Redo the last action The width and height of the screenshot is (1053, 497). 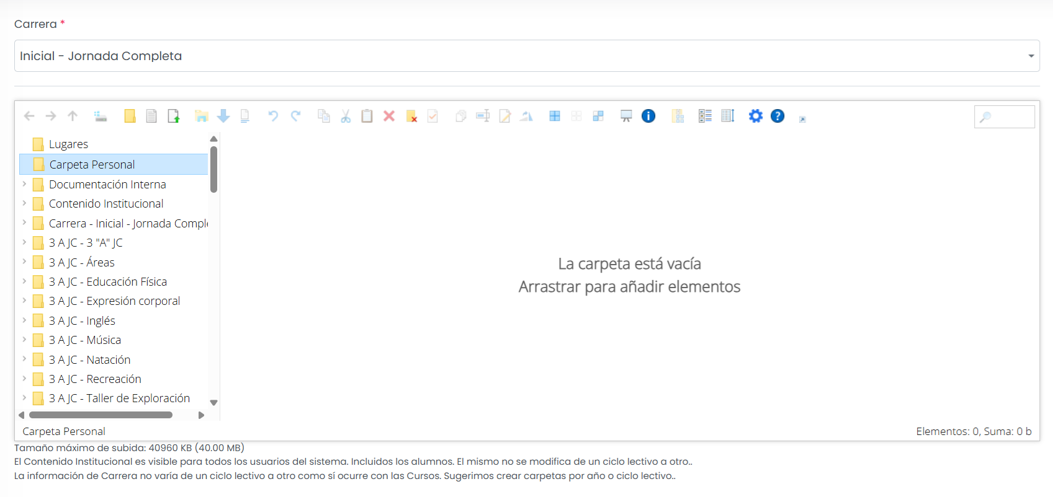[x=296, y=116]
